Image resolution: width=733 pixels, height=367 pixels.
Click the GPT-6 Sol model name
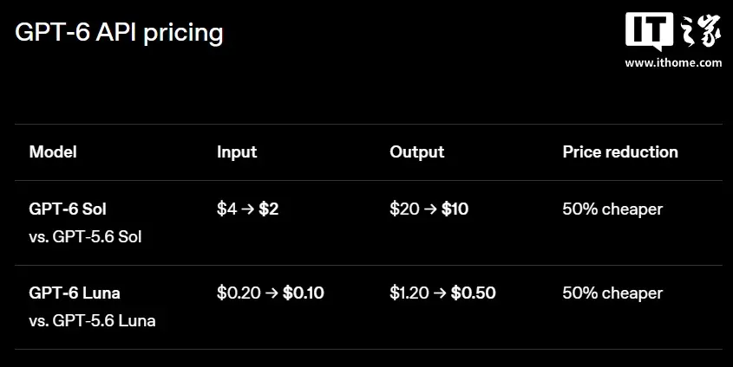tap(68, 209)
